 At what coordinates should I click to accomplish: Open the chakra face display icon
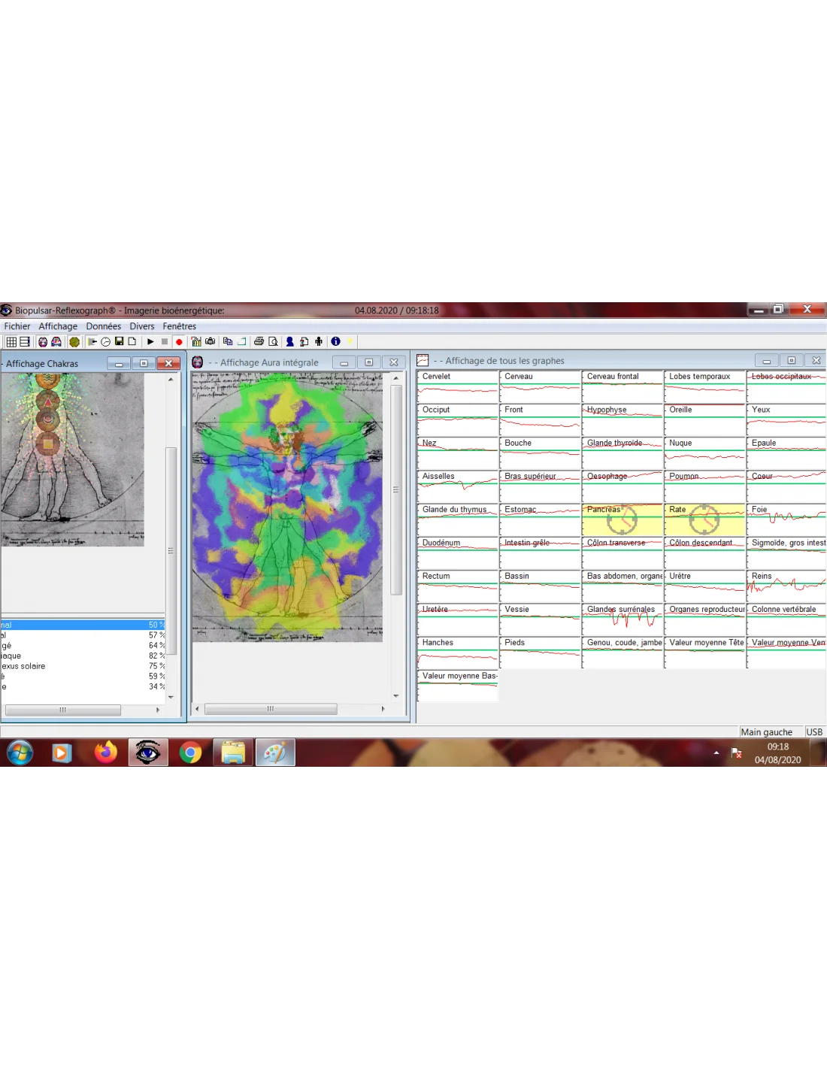[x=43, y=342]
